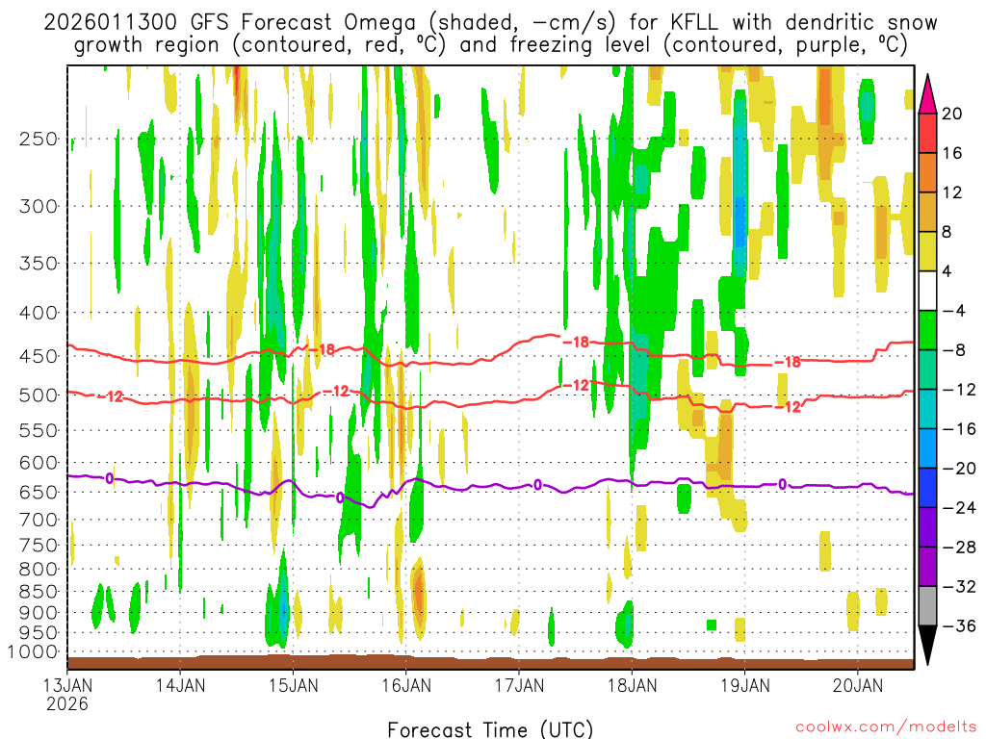
Task: Click the 250 pressure level label
Action: click(39, 139)
